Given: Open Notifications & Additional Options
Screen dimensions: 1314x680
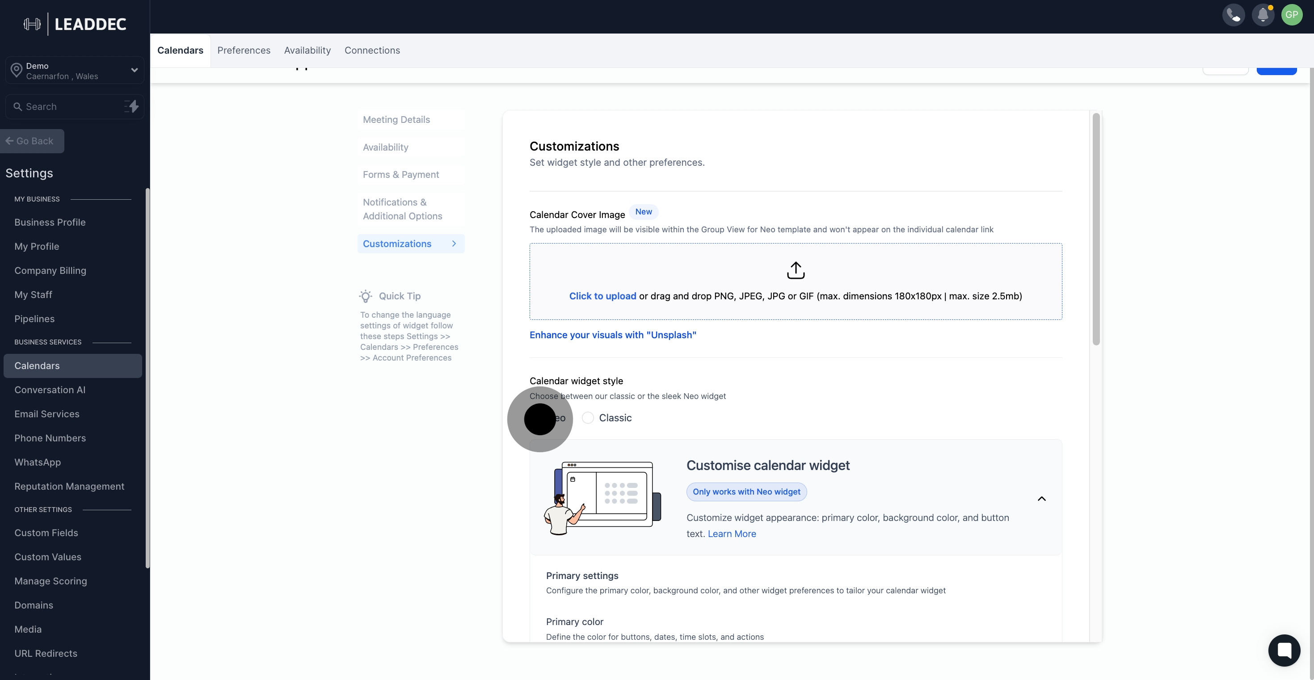Looking at the screenshot, I should click(x=411, y=209).
